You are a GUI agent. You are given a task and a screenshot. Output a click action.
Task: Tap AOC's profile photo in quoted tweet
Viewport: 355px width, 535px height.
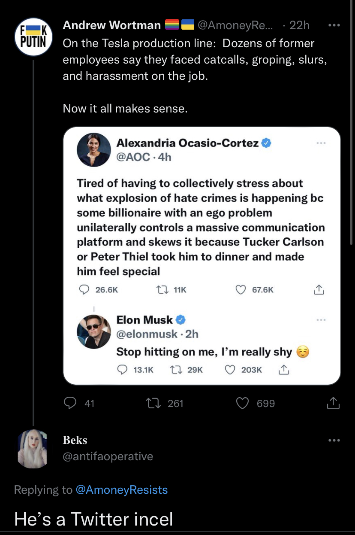pyautogui.click(x=93, y=150)
